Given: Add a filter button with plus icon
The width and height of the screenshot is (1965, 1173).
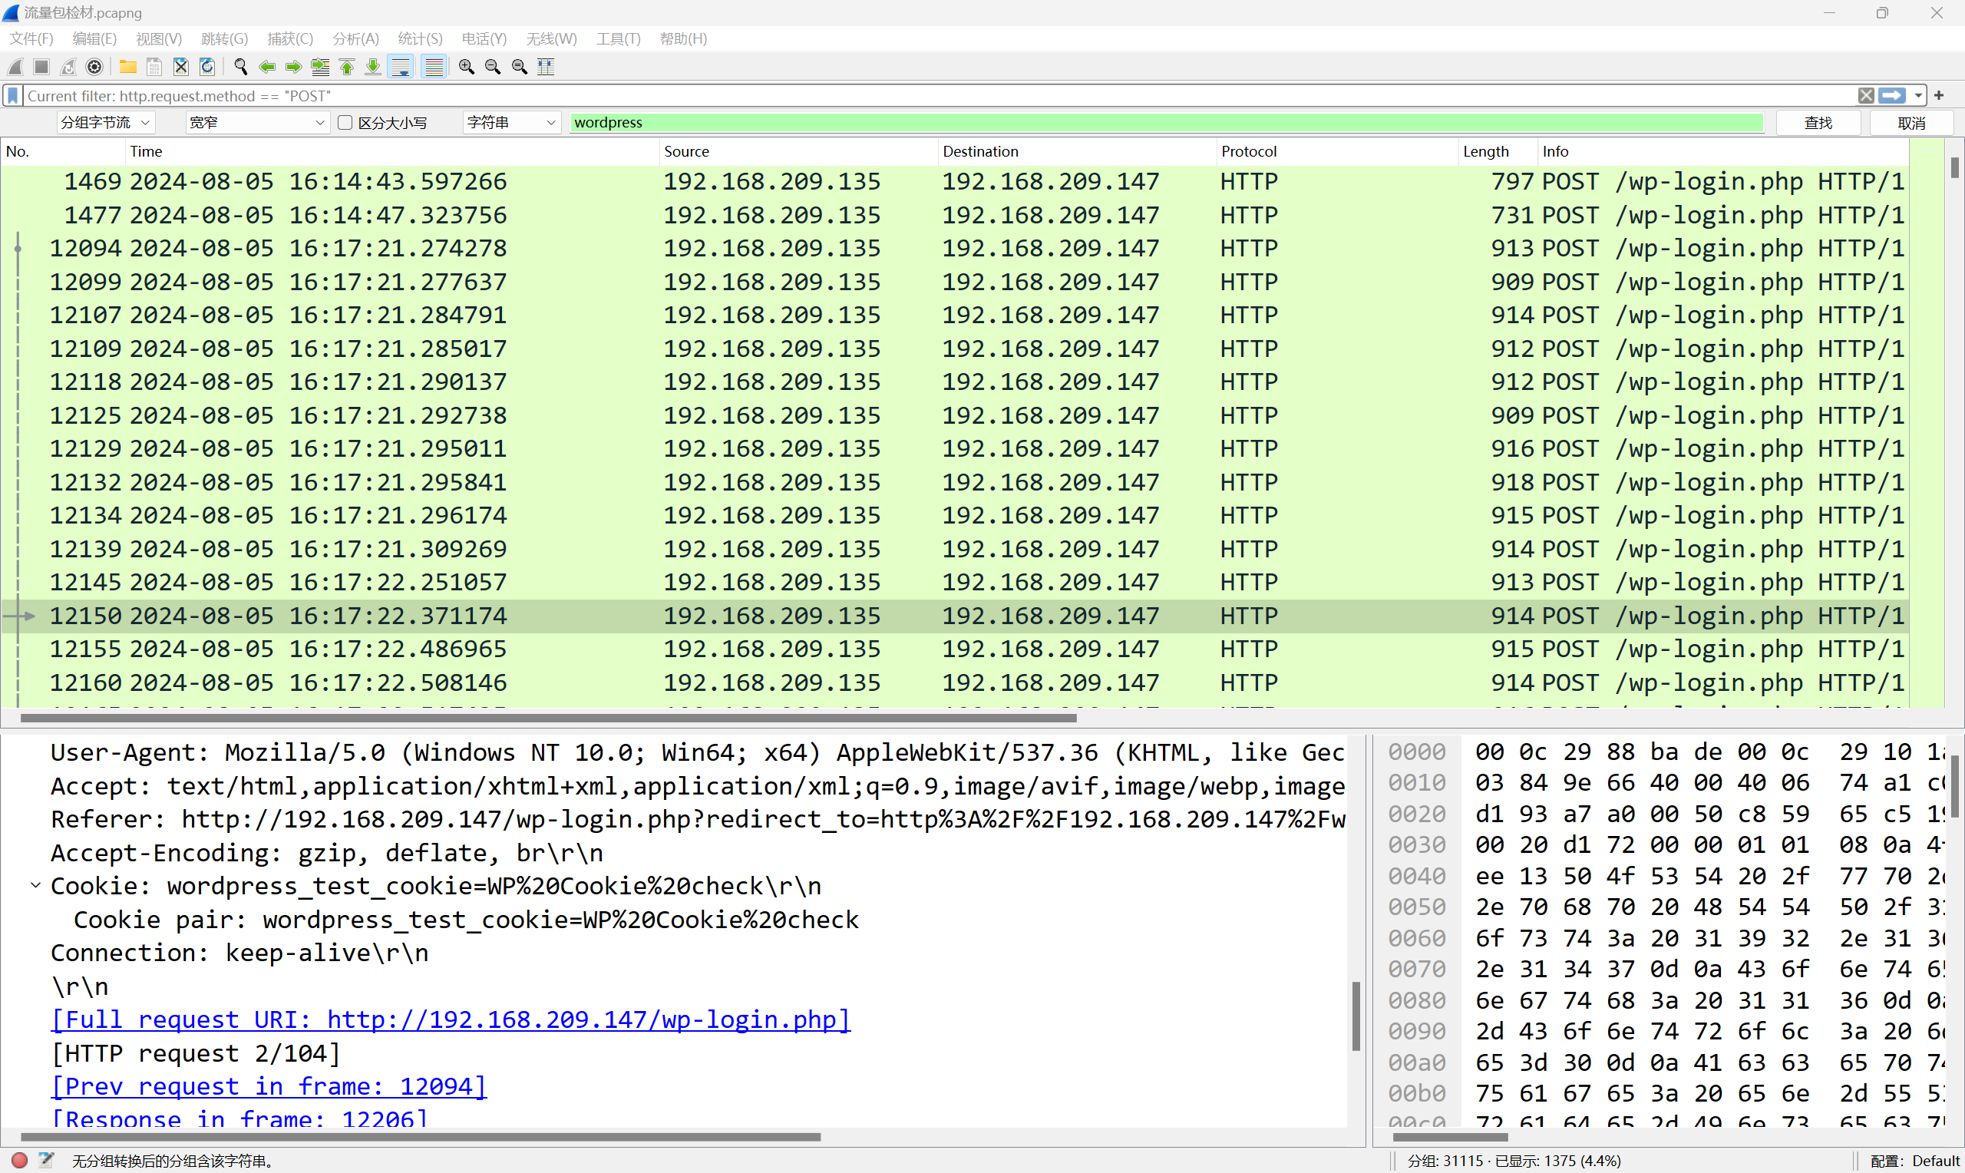Looking at the screenshot, I should pyautogui.click(x=1939, y=96).
